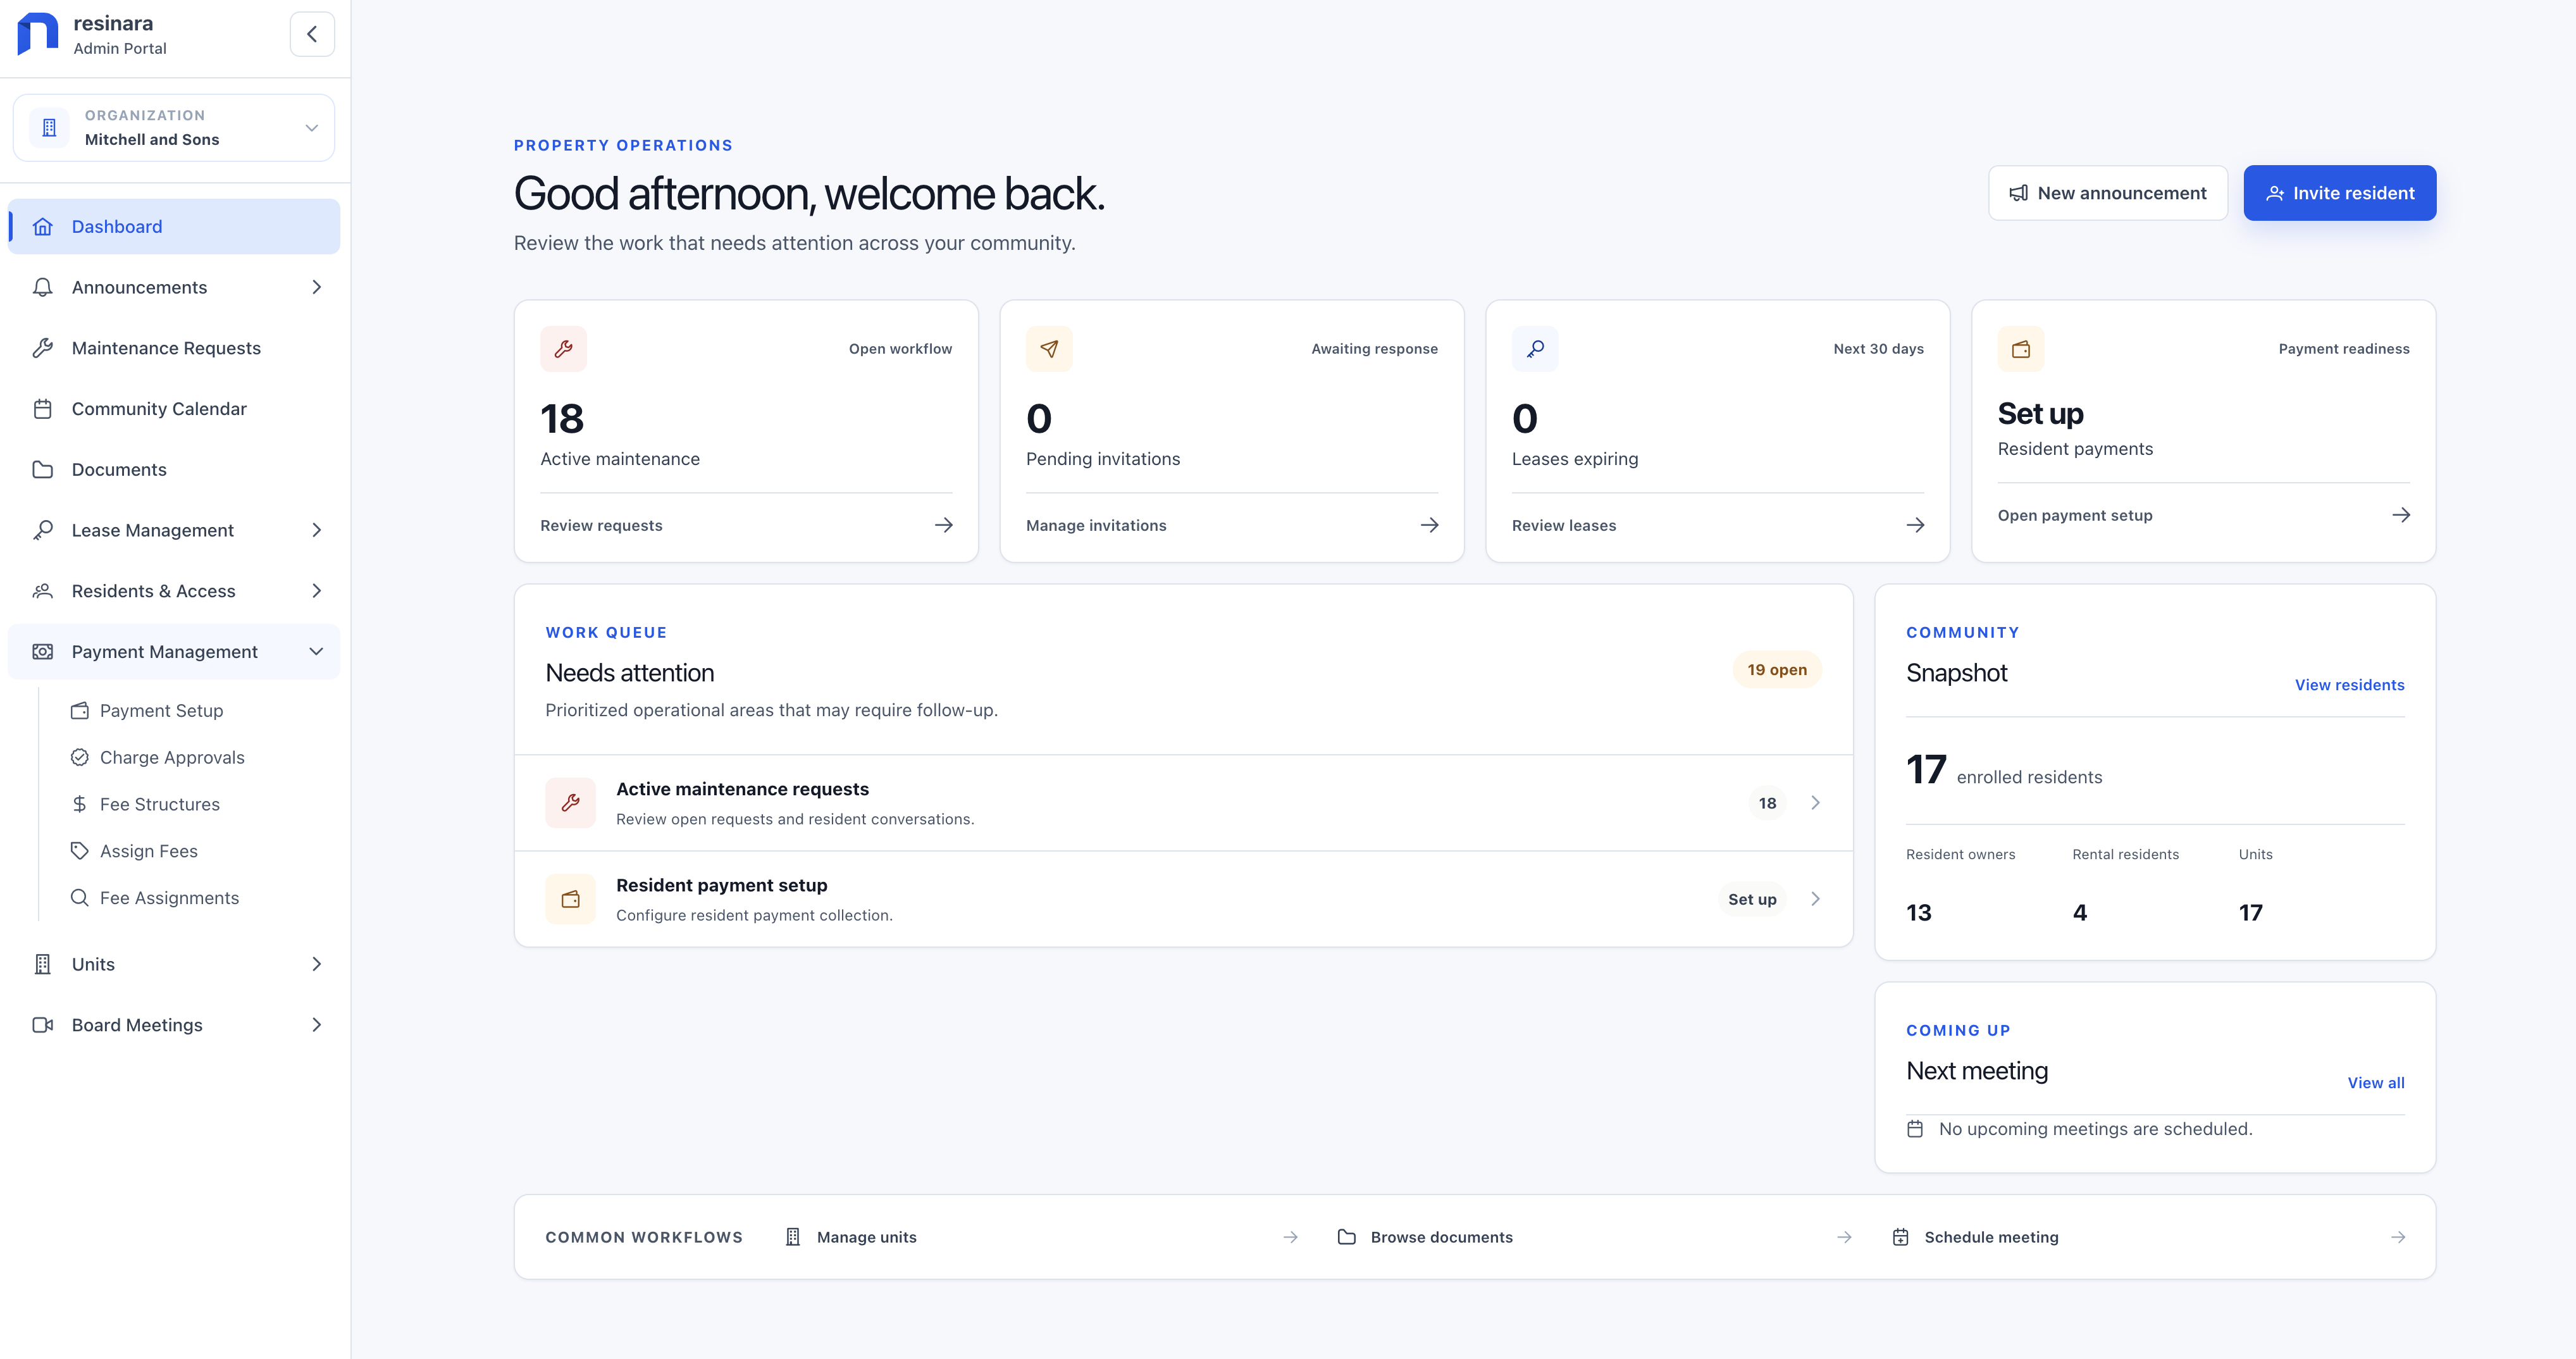Expand the Announcements submenu chevron
The image size is (2576, 1359).
(x=317, y=288)
